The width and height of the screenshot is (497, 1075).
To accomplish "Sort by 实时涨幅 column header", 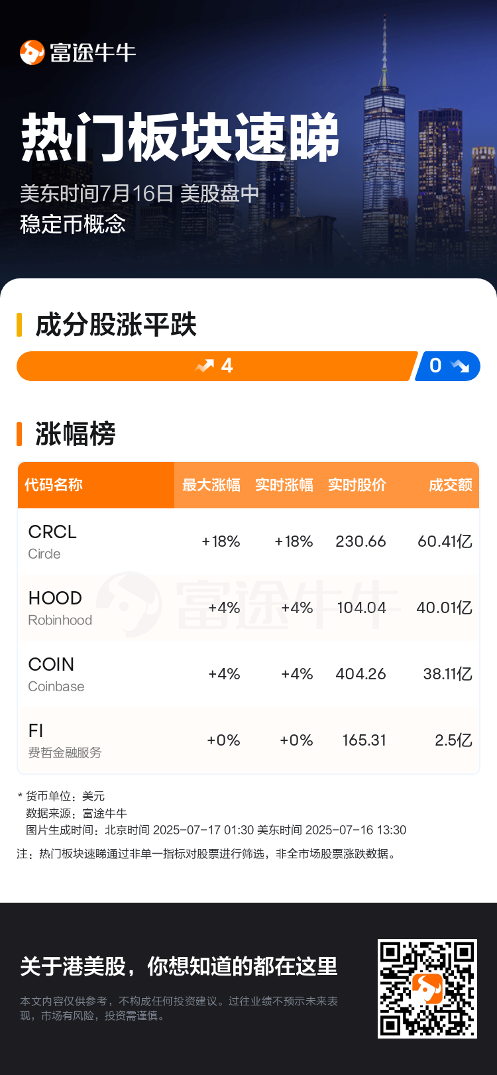I will point(284,485).
